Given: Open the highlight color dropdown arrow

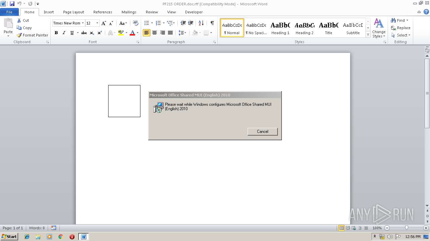Looking at the screenshot, I should [x=126, y=33].
